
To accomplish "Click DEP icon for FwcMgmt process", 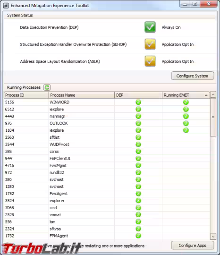I will 138,165.
